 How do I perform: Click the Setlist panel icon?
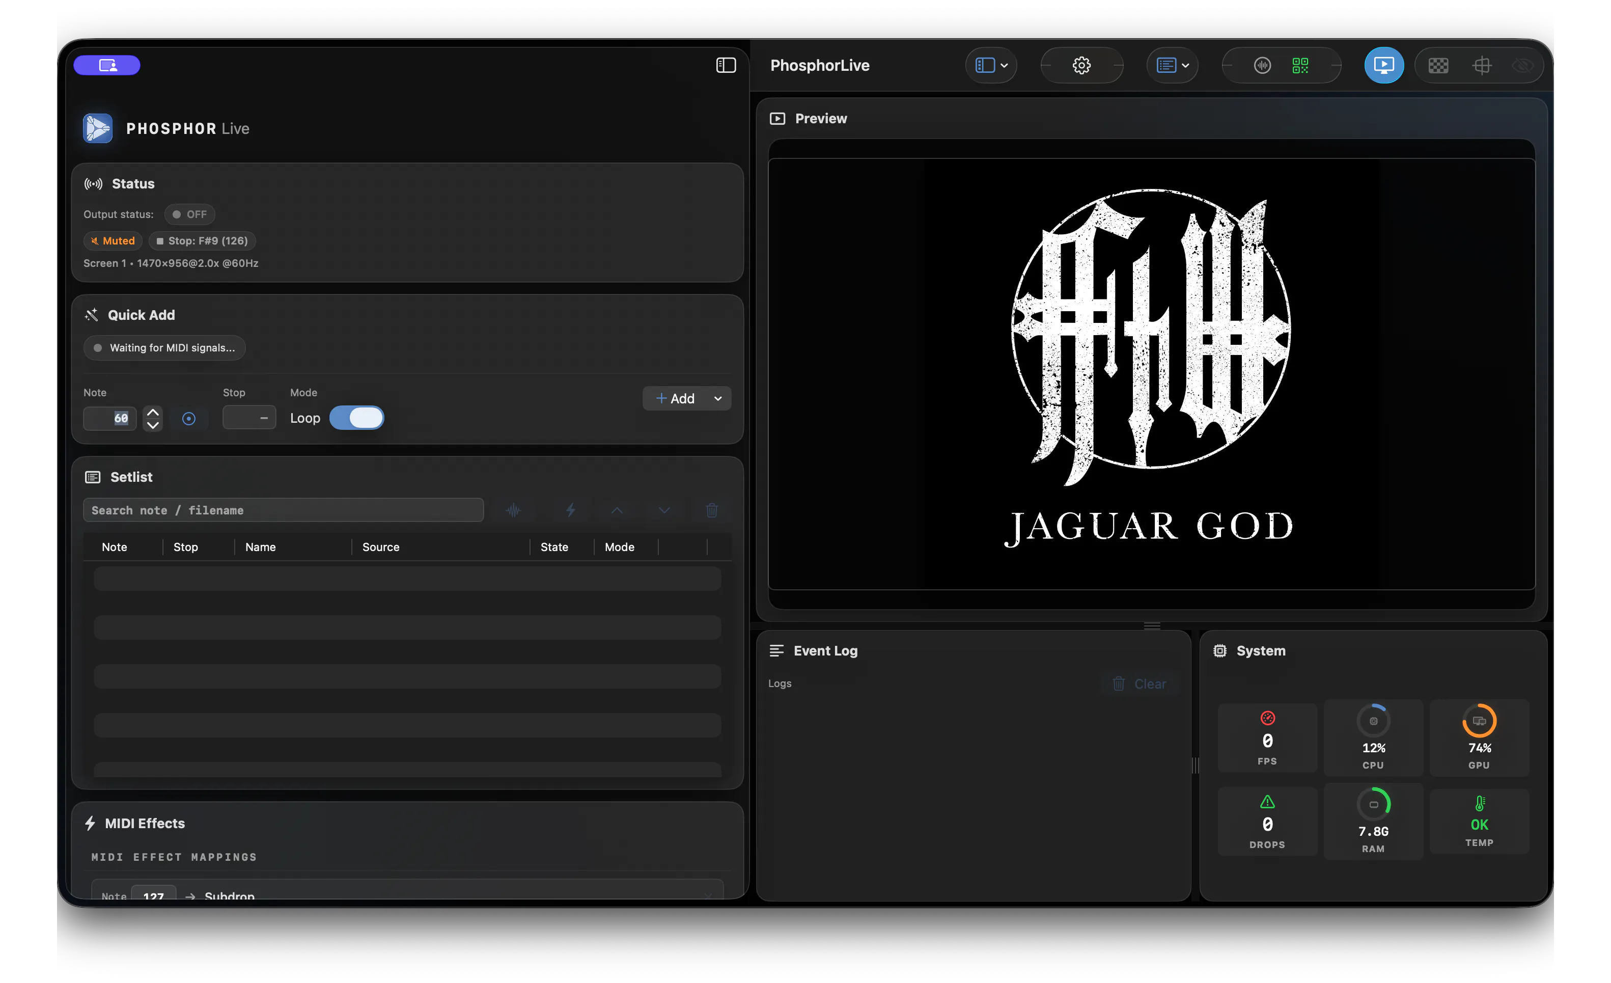tap(93, 477)
